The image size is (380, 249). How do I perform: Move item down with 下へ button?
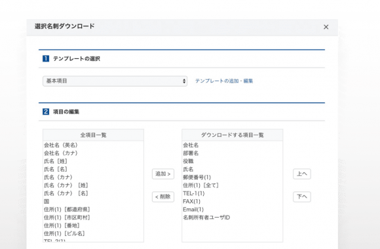pos(302,197)
